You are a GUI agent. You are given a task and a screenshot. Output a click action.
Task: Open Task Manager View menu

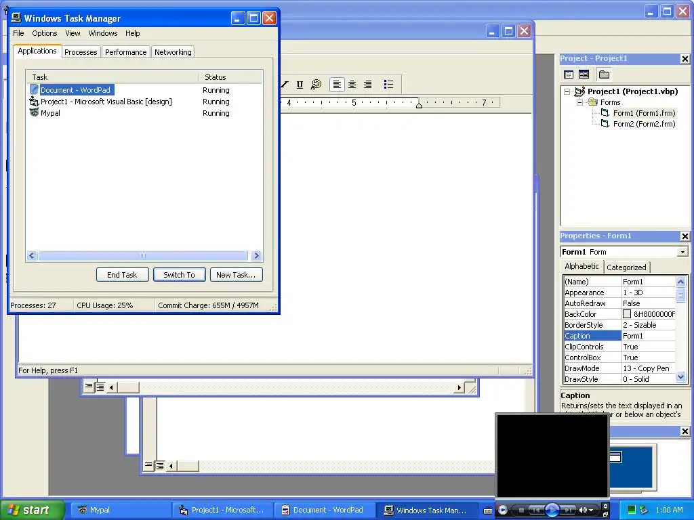point(73,33)
